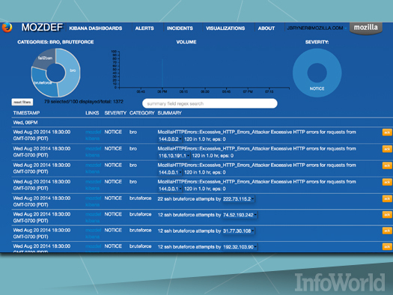Click the mozilla tab logo
The width and height of the screenshot is (393, 295).
point(366,28)
